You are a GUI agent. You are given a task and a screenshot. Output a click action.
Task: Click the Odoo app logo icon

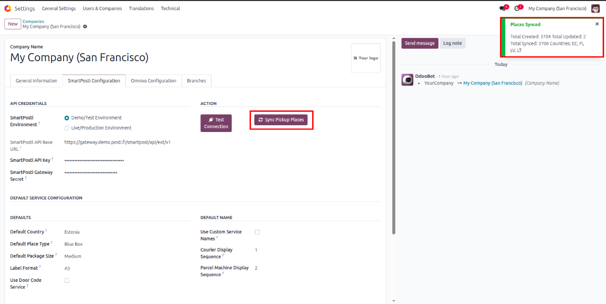[8, 8]
